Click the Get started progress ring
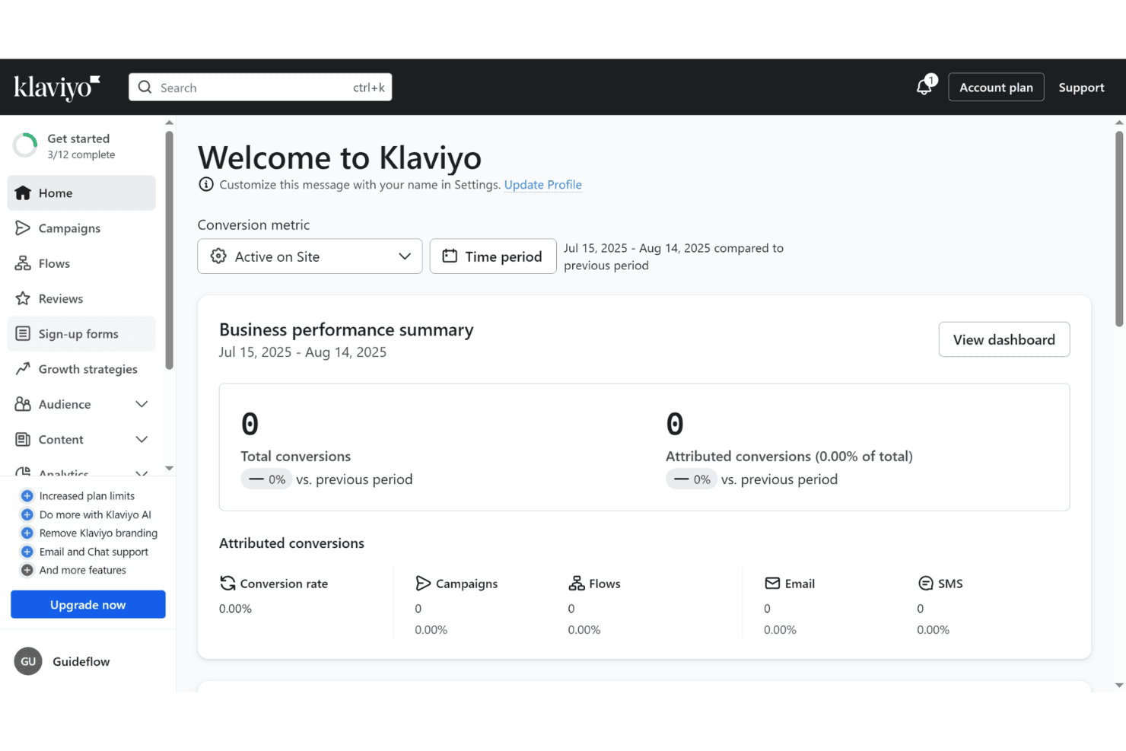 (25, 145)
